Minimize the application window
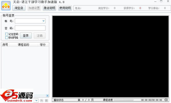Image resolution: width=171 pixels, height=103 pixels. [x=155, y=2]
